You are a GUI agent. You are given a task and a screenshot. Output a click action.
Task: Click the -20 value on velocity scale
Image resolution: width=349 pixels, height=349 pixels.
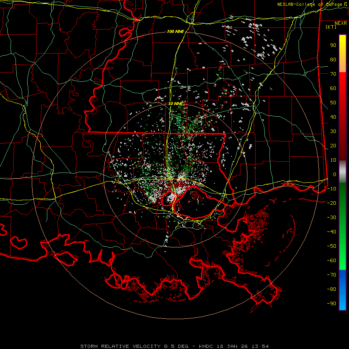pyautogui.click(x=332, y=203)
